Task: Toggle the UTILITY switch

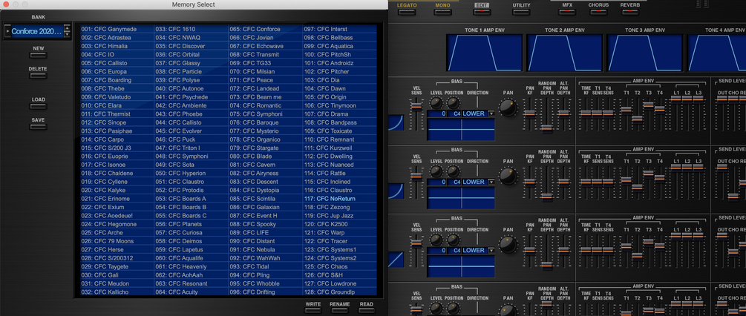Action: point(521,12)
